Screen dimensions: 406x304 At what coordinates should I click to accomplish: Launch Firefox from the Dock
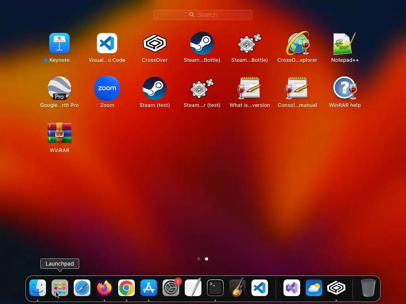click(x=104, y=288)
